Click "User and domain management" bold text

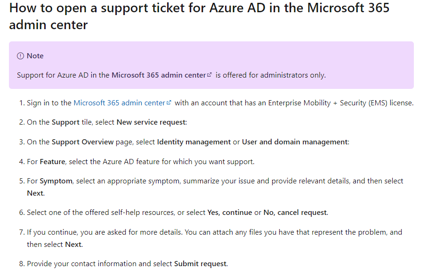click(295, 142)
